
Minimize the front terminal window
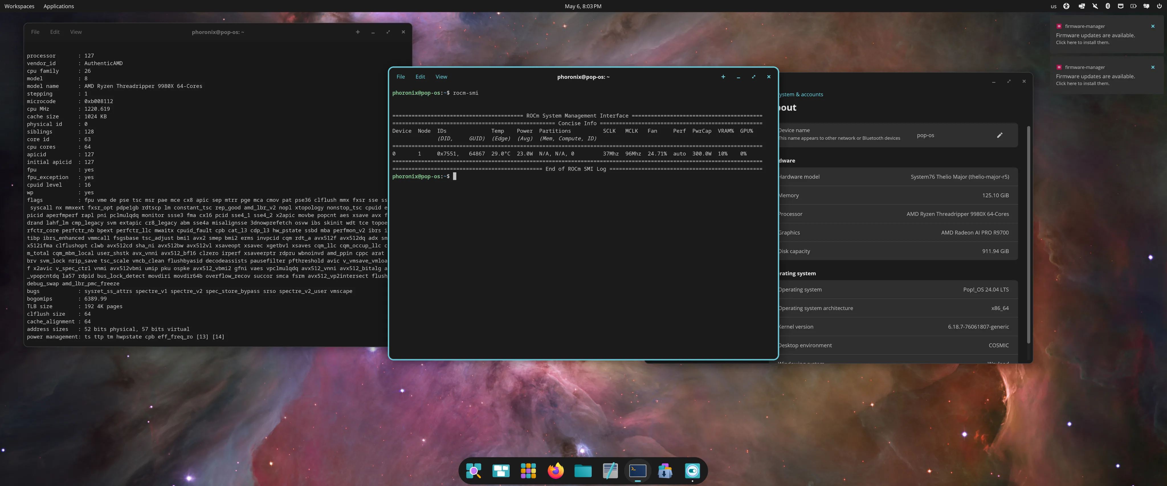[738, 77]
